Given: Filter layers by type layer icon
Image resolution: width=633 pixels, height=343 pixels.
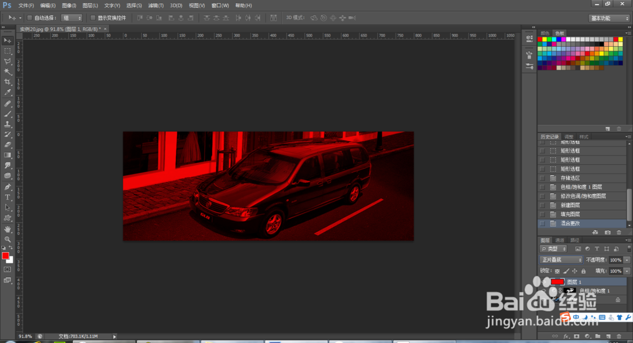Looking at the screenshot, I should 578,249.
